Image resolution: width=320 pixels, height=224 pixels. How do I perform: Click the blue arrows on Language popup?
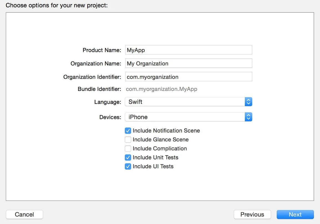coord(248,102)
